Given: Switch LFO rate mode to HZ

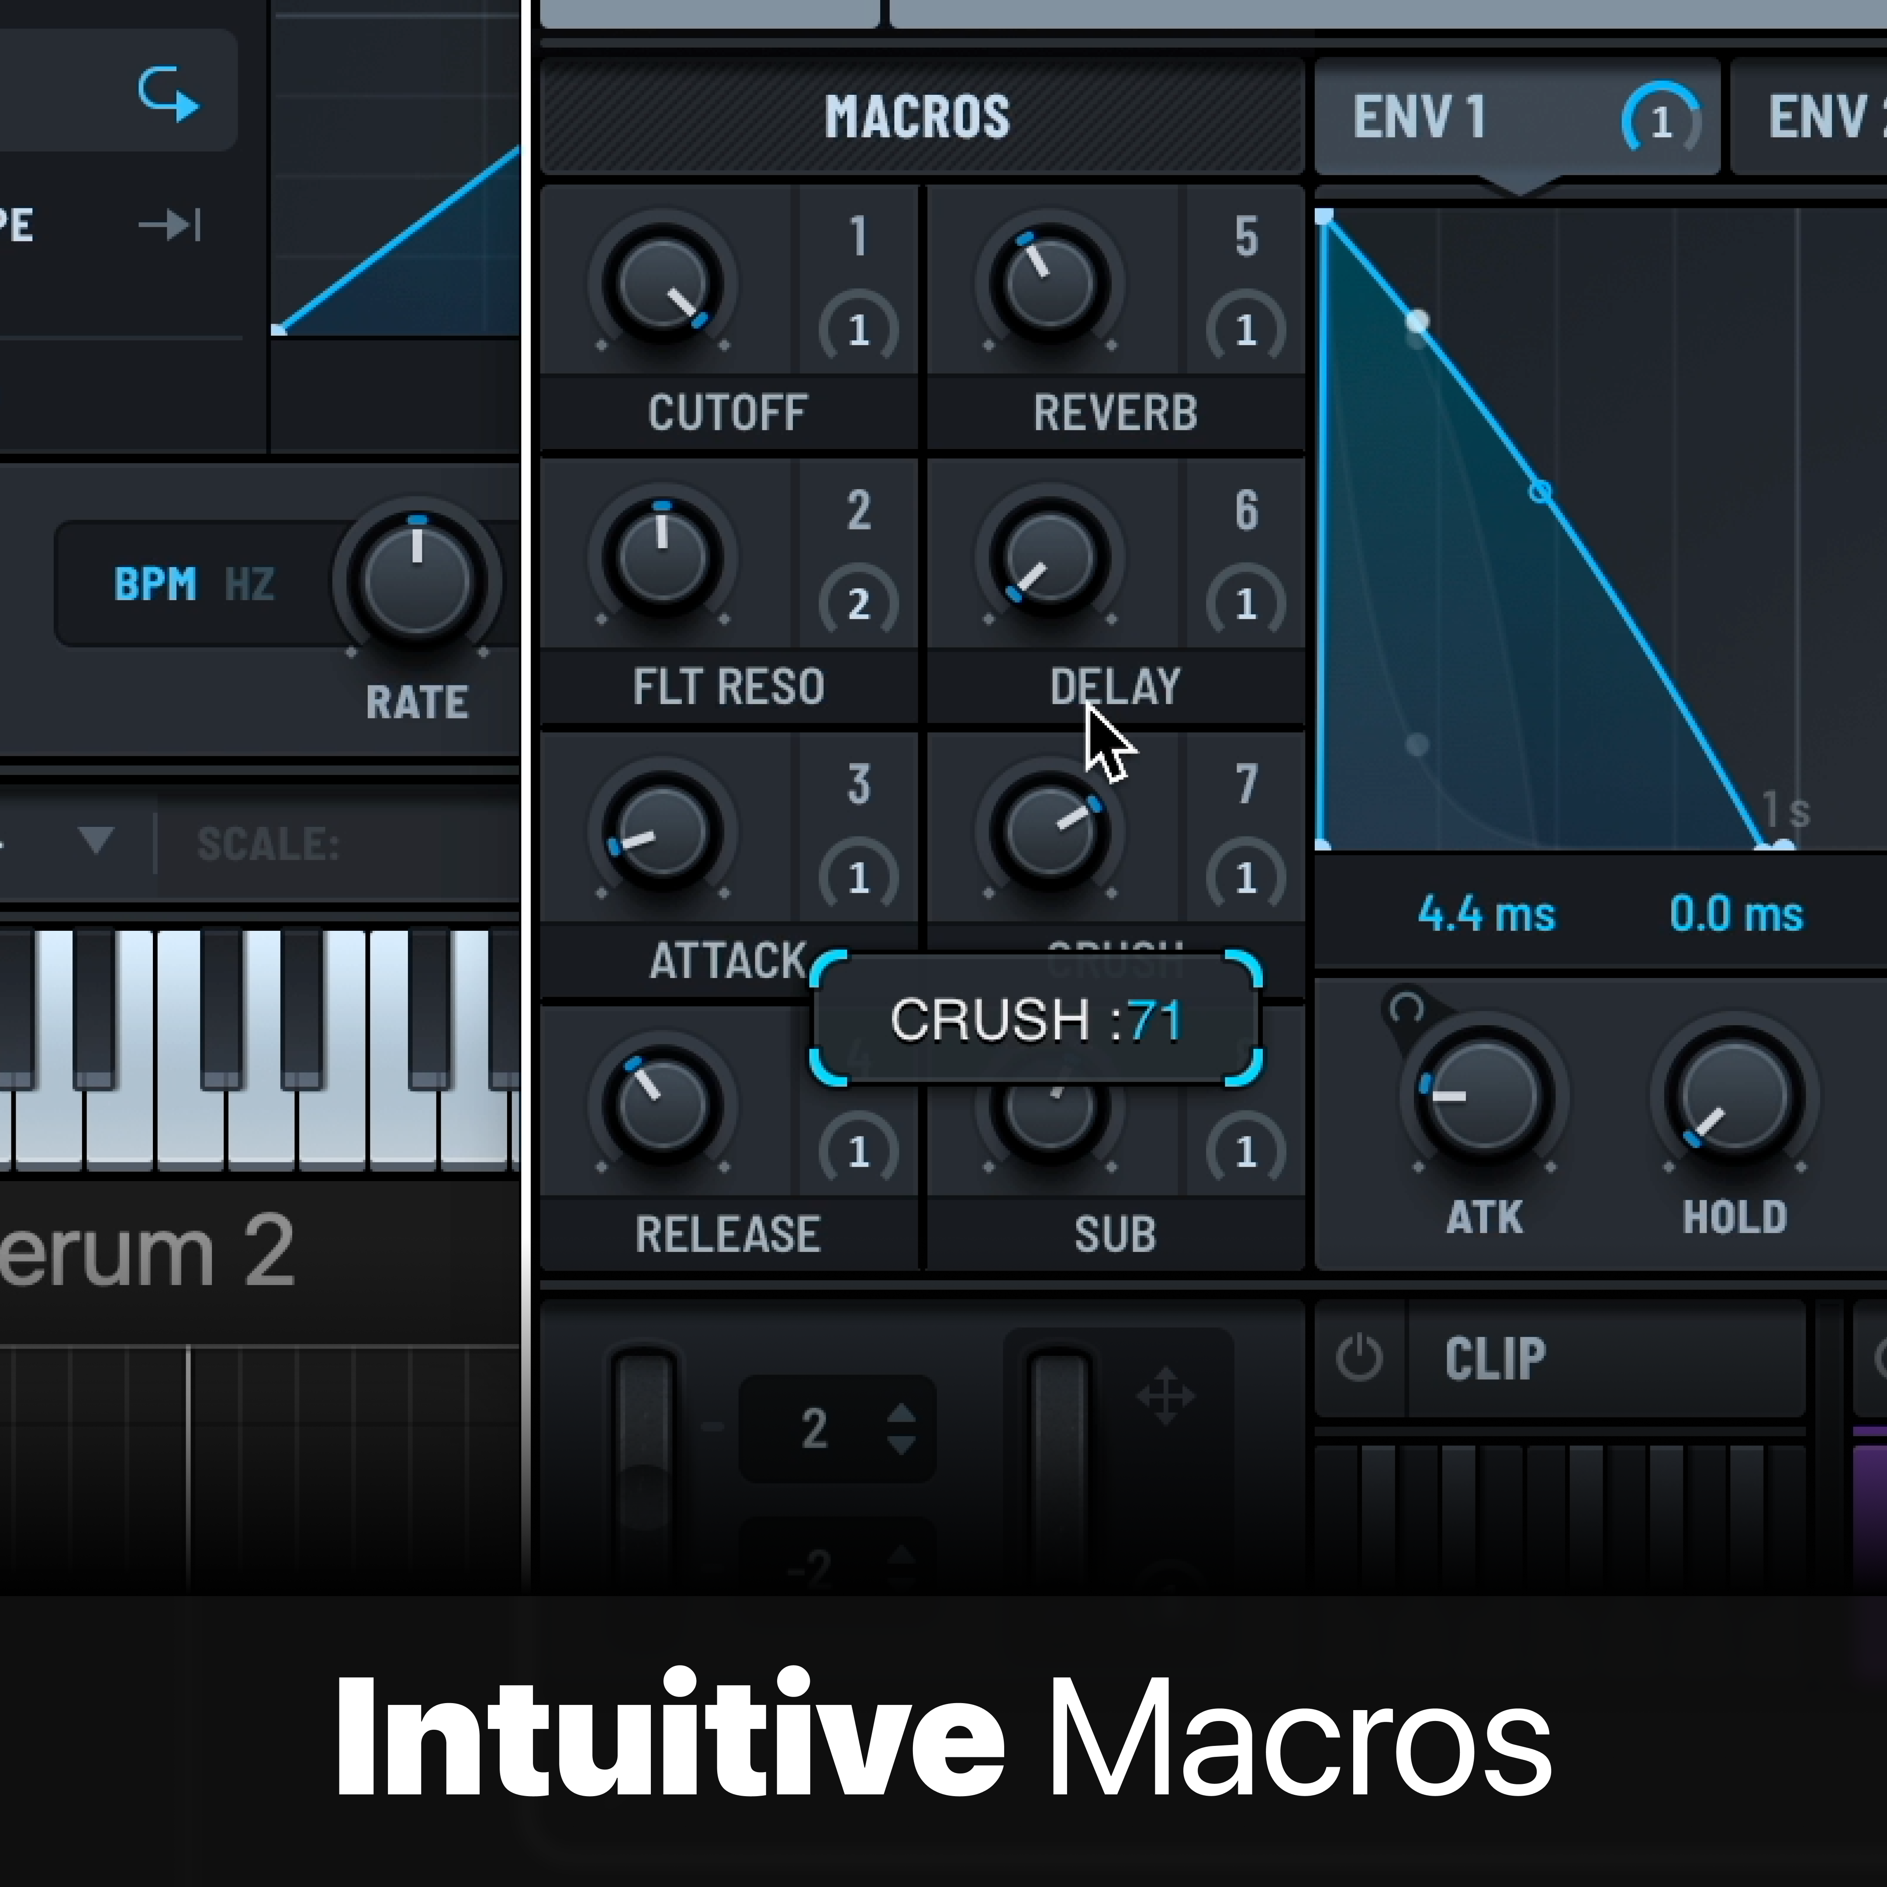Looking at the screenshot, I should tap(250, 584).
